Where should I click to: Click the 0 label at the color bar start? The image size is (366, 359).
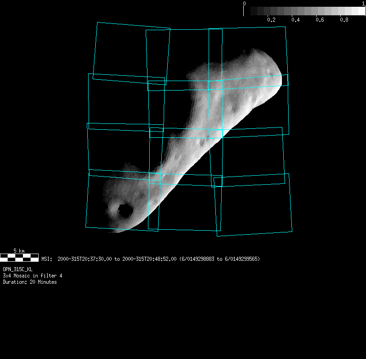pos(244,3)
